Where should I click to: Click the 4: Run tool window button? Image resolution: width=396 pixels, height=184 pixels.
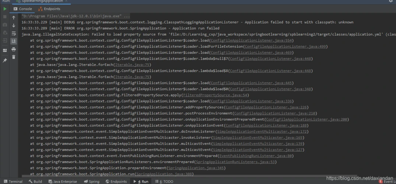click(x=141, y=181)
